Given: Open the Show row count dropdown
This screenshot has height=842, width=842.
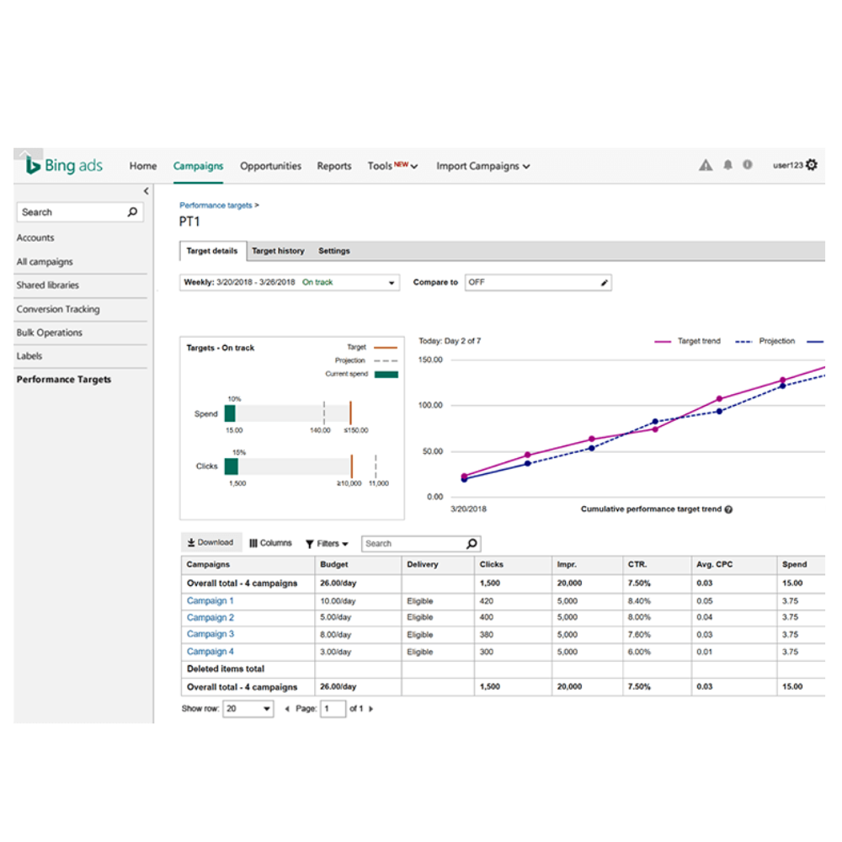Looking at the screenshot, I should tap(248, 709).
